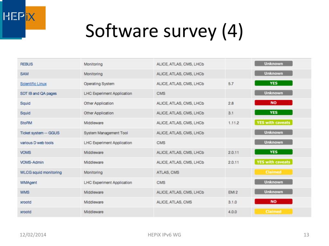Viewport: 329px width, 246px height.
Task: Select the slide number 13
Action: [306, 235]
